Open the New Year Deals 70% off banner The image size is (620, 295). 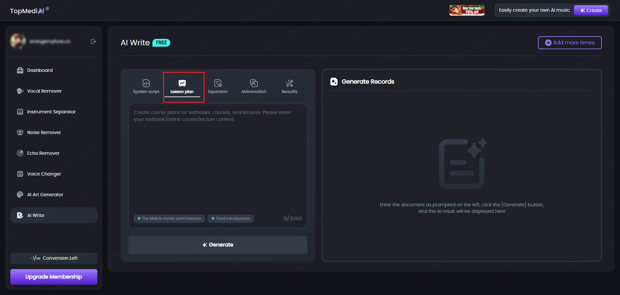click(467, 10)
